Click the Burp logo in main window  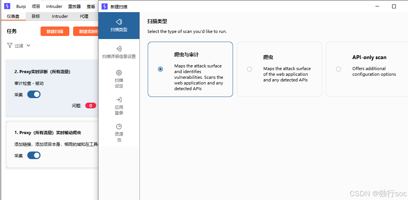pos(7,6)
